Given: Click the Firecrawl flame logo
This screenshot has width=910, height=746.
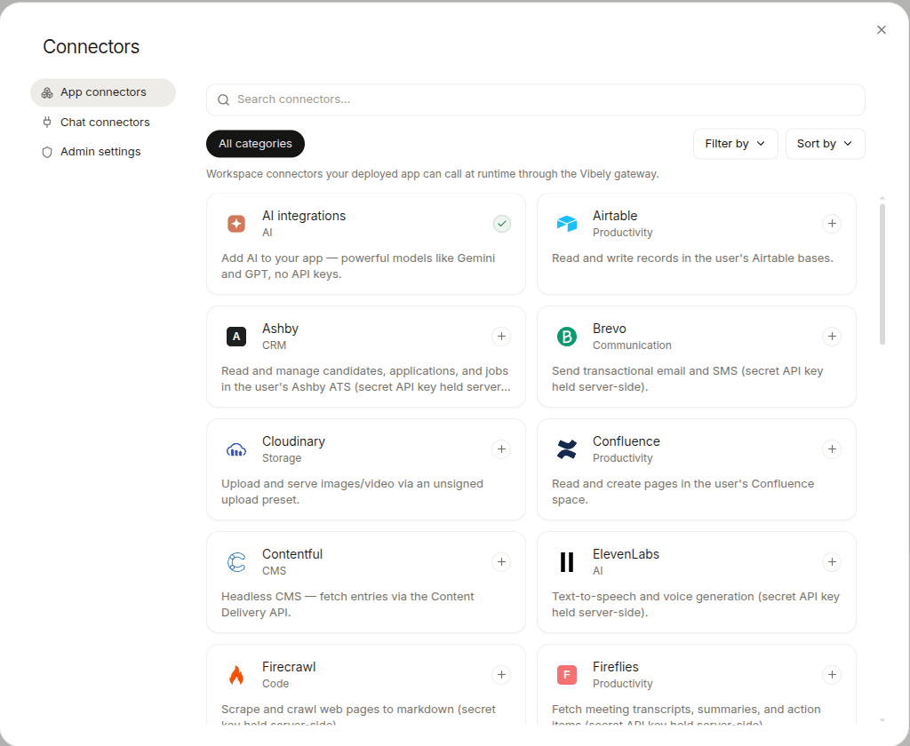Looking at the screenshot, I should tap(236, 675).
